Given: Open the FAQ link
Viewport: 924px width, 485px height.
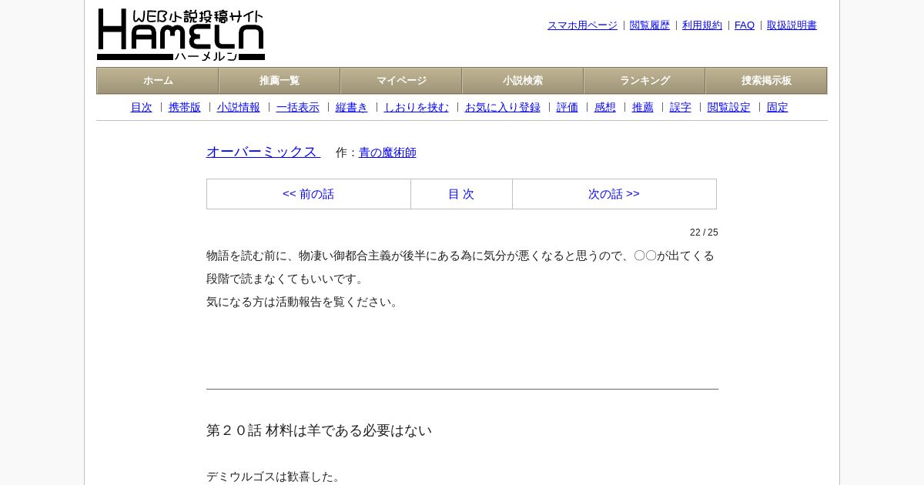Looking at the screenshot, I should (x=745, y=25).
